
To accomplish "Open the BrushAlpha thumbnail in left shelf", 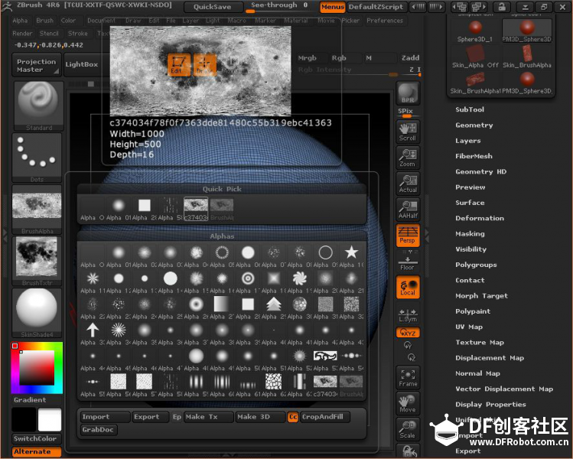I will (37, 210).
